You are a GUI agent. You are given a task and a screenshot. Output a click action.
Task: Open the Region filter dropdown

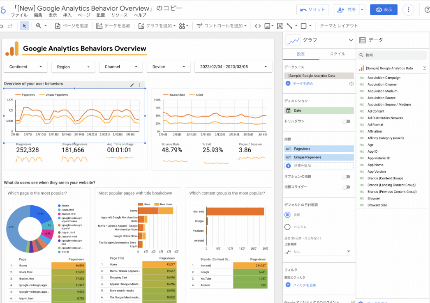click(73, 67)
